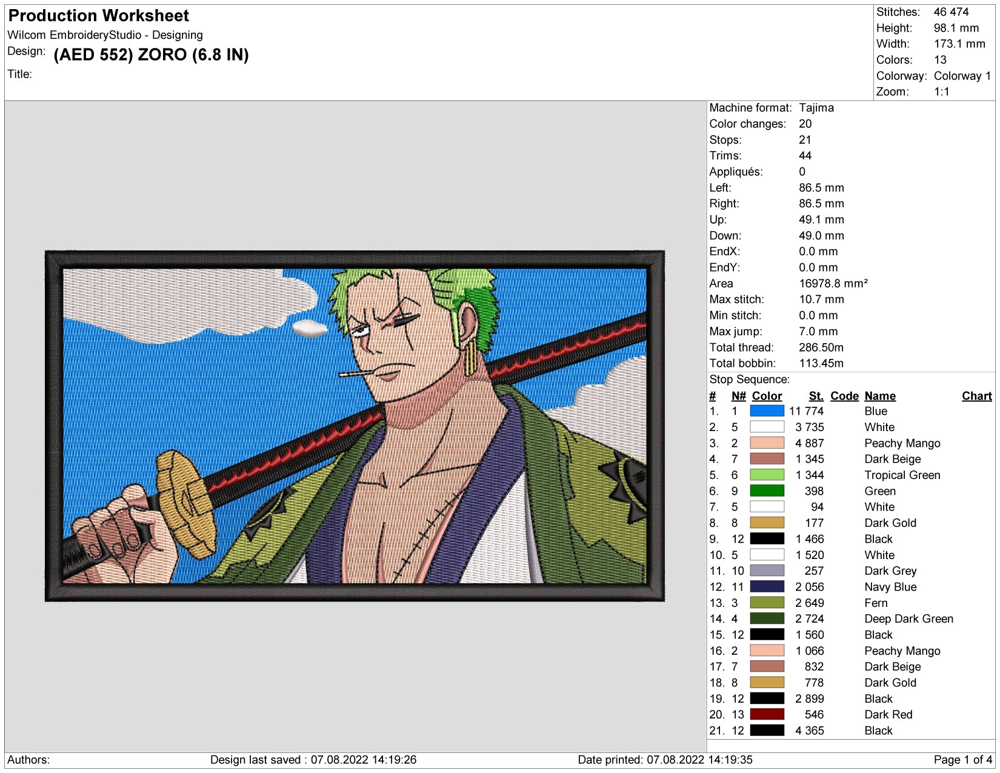
Task: Select the Blue swatch in stop 1
Action: [767, 411]
